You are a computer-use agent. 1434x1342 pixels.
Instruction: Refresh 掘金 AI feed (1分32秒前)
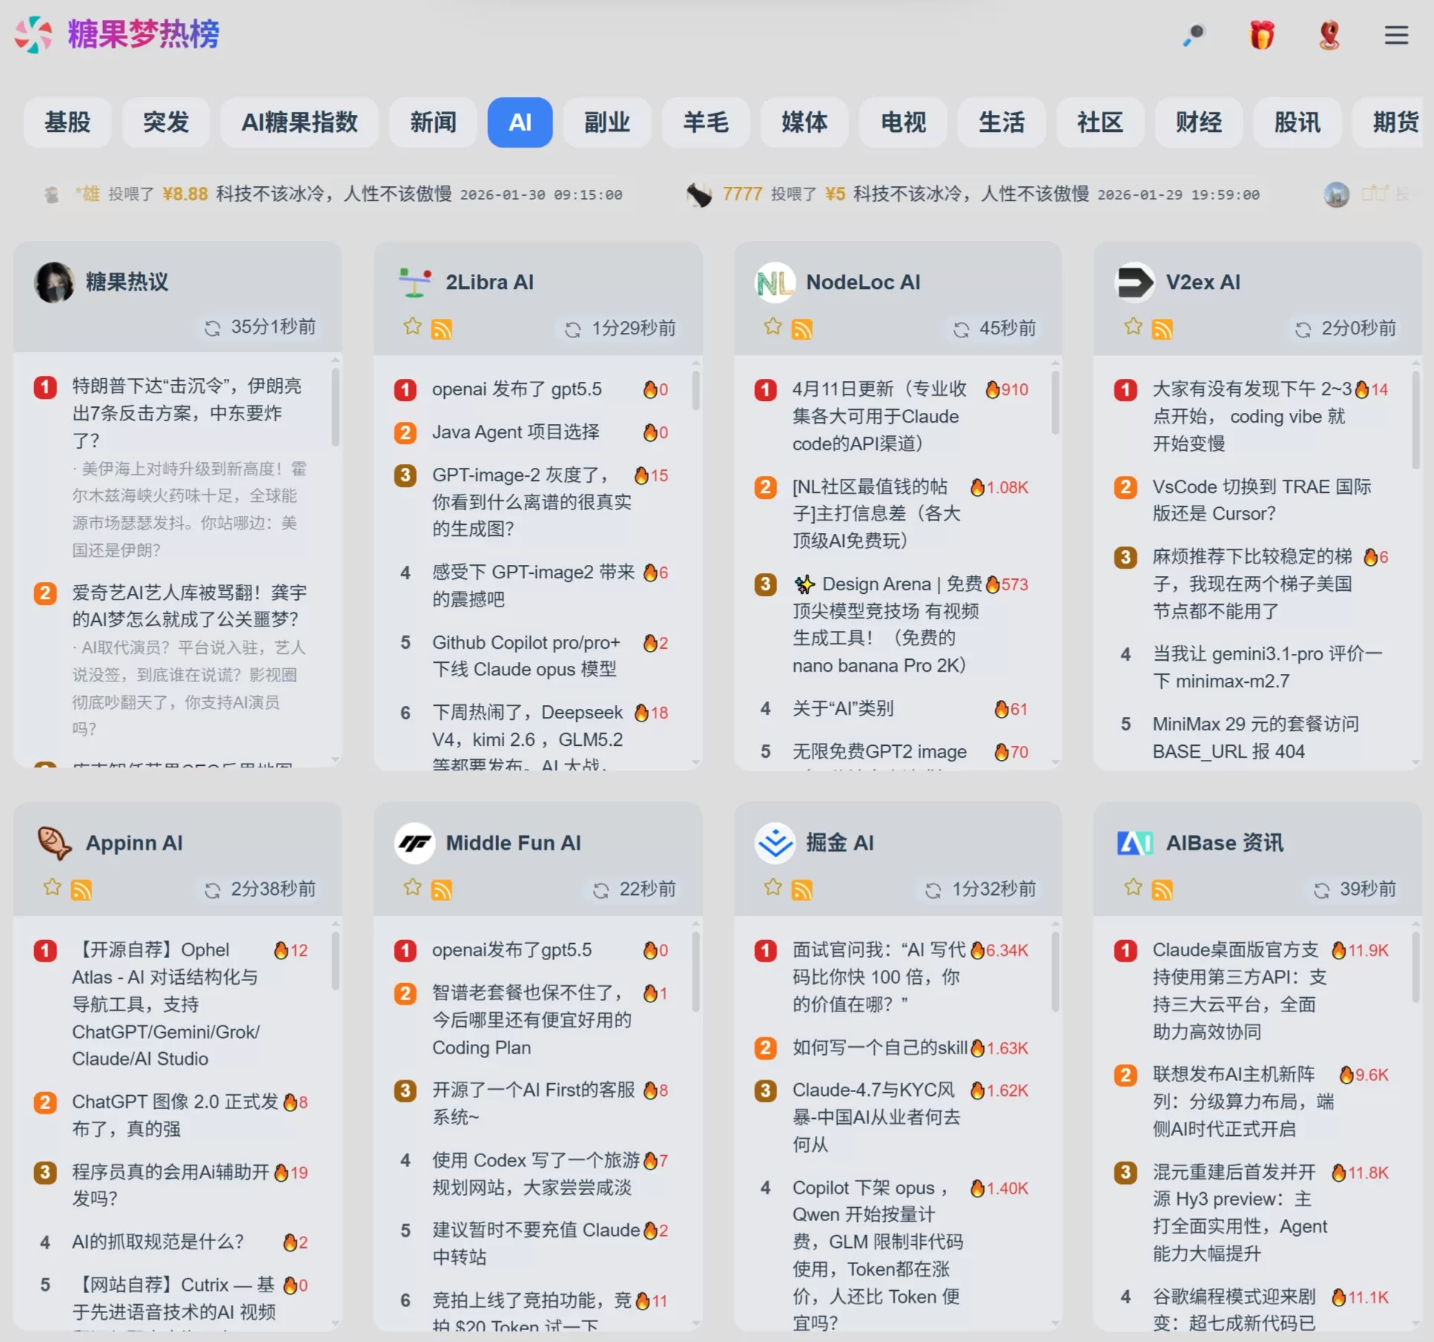point(933,890)
